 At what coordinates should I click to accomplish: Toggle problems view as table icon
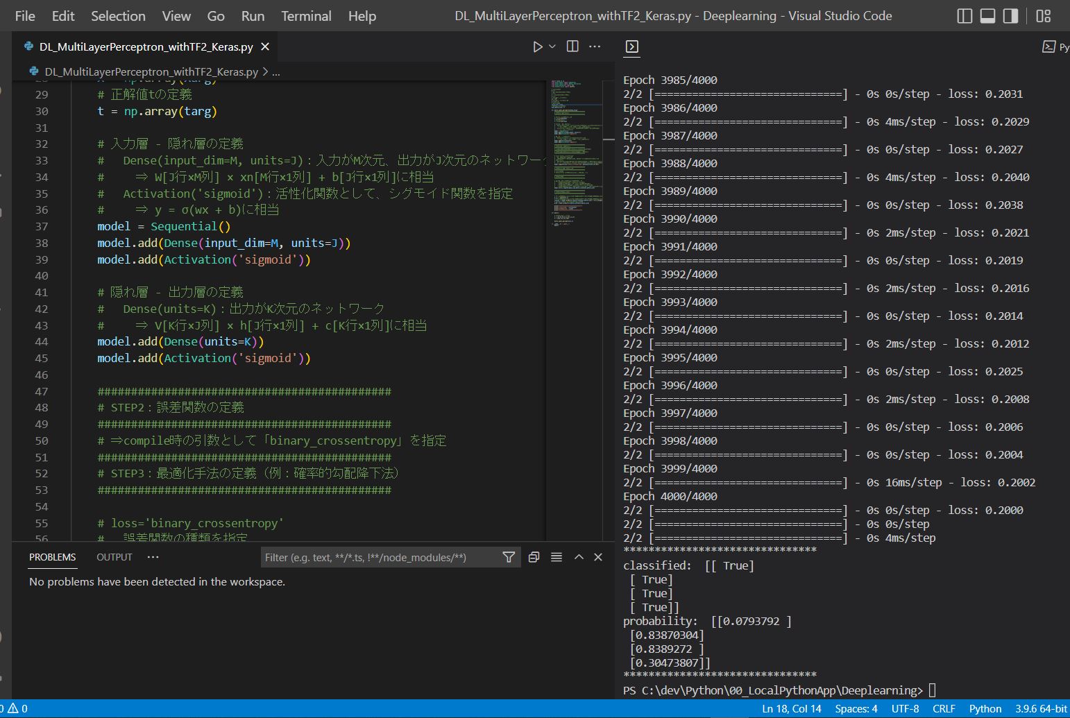(x=557, y=557)
